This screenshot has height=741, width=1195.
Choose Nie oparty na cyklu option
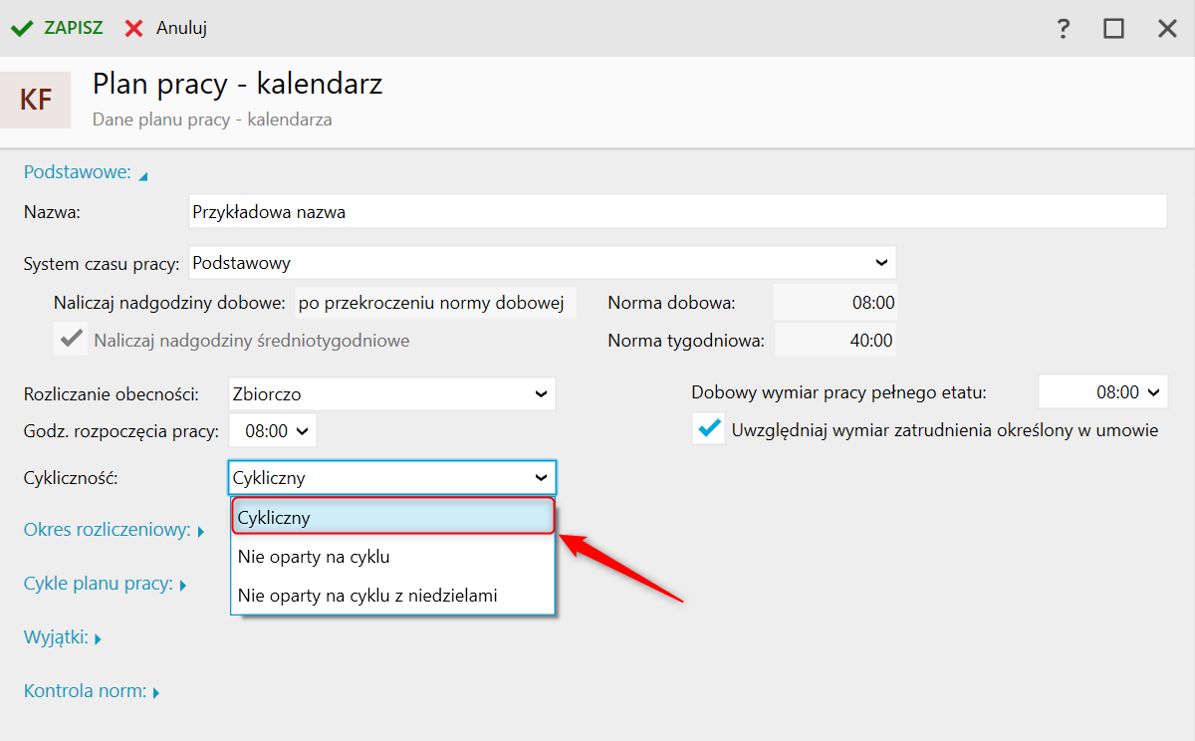[x=392, y=557]
